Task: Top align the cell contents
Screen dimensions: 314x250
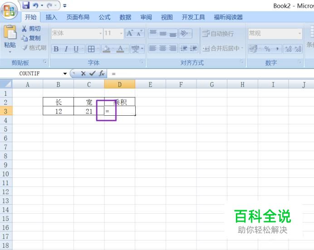Action: [x=153, y=33]
